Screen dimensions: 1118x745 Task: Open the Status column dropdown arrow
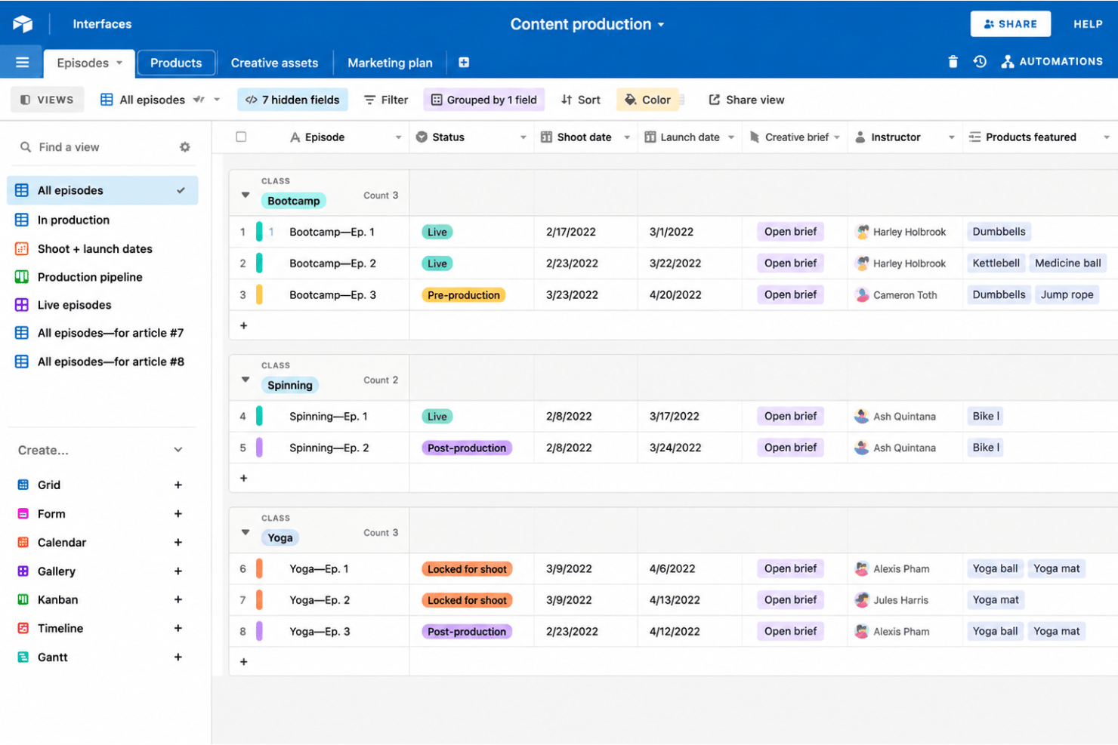click(523, 137)
